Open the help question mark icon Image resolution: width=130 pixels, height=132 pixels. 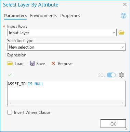tap(123, 16)
